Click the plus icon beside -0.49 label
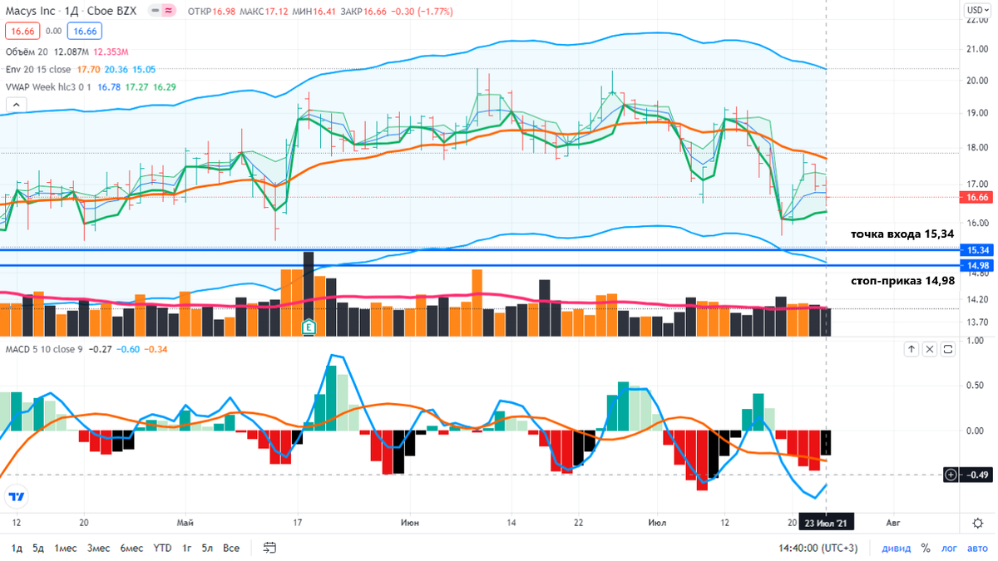This screenshot has height=561, width=998. tap(951, 475)
